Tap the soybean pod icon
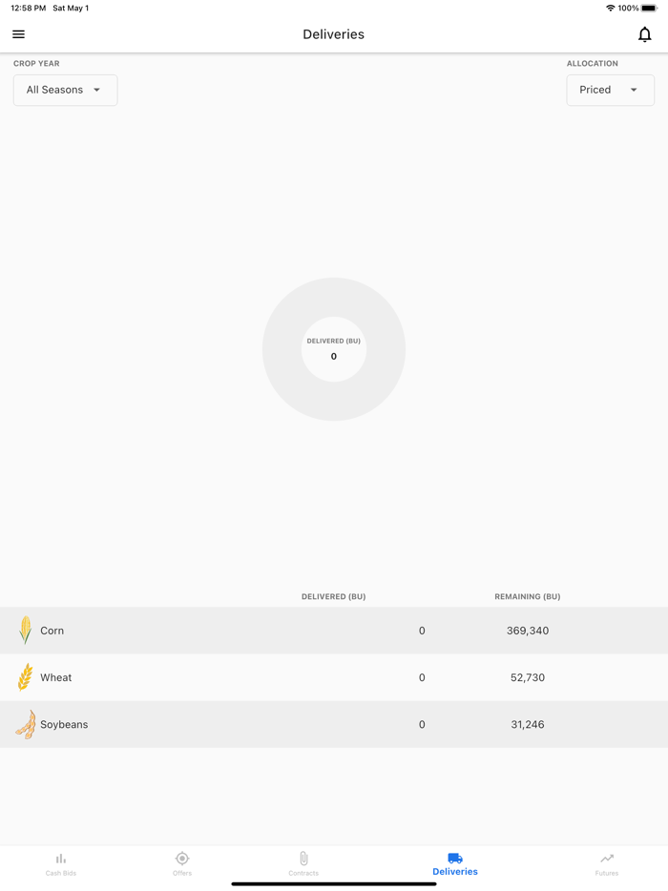The image size is (668, 891). tap(26, 725)
